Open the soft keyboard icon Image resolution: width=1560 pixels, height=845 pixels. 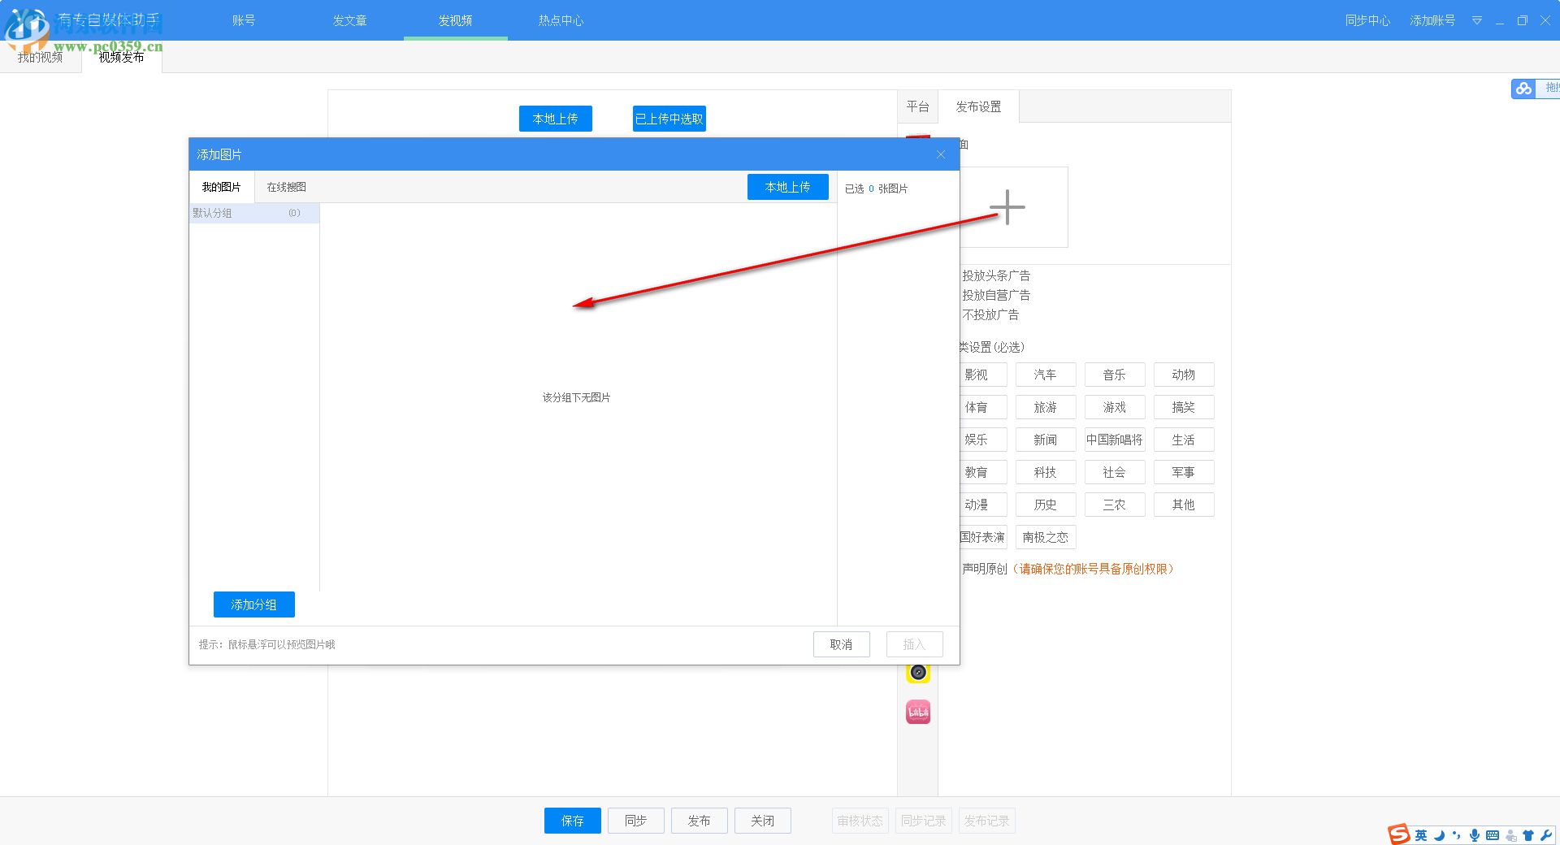(x=1493, y=835)
